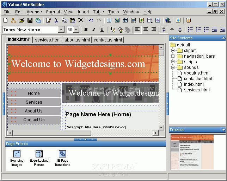
Task: Open the font size 30 dropdown
Action: [x=76, y=30]
